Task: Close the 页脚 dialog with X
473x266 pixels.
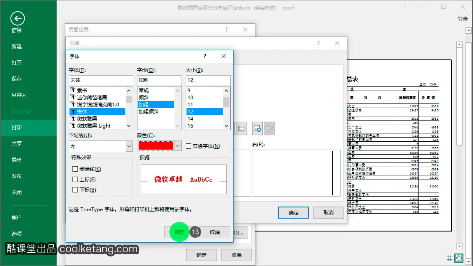Action: 337,43
